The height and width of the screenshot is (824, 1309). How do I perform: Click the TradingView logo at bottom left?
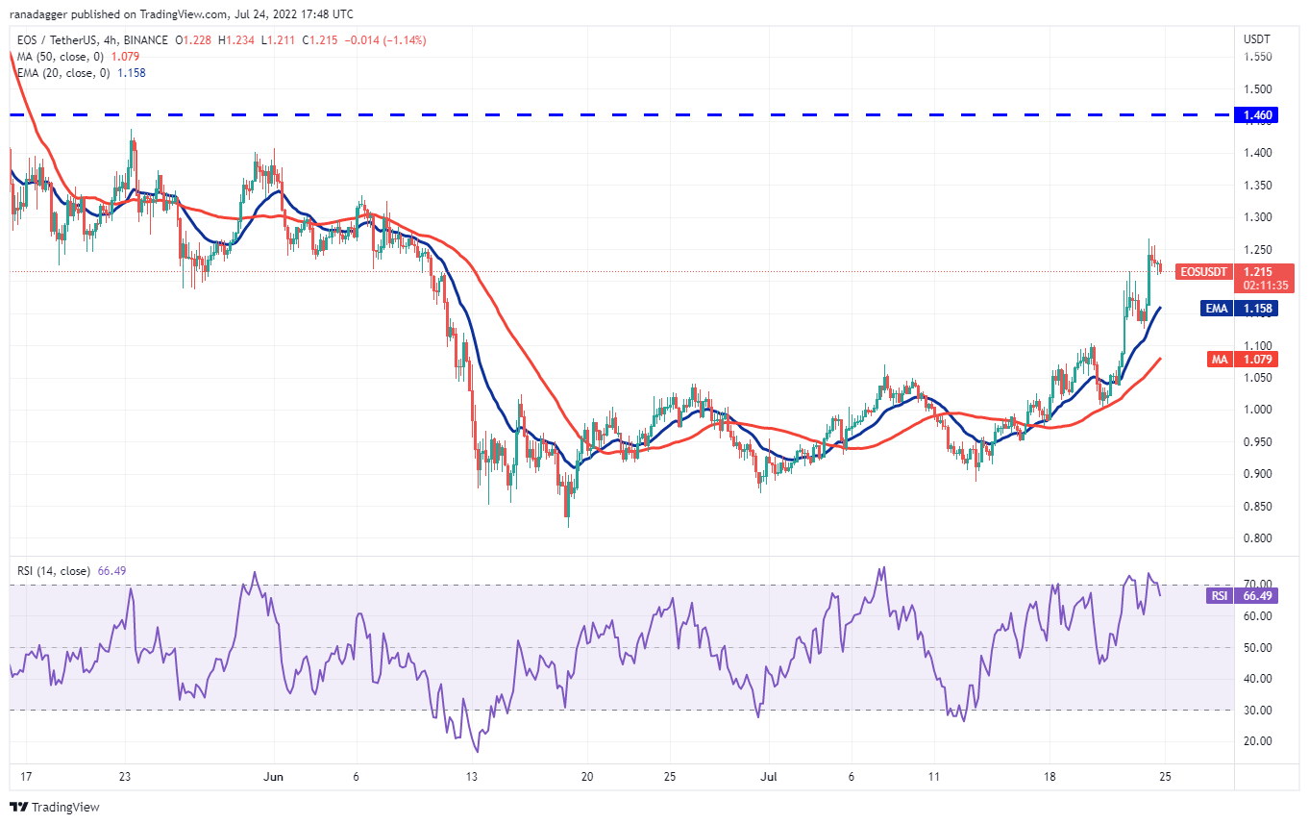pos(41,808)
